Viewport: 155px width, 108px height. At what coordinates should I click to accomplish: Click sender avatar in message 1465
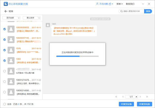[48, 25]
